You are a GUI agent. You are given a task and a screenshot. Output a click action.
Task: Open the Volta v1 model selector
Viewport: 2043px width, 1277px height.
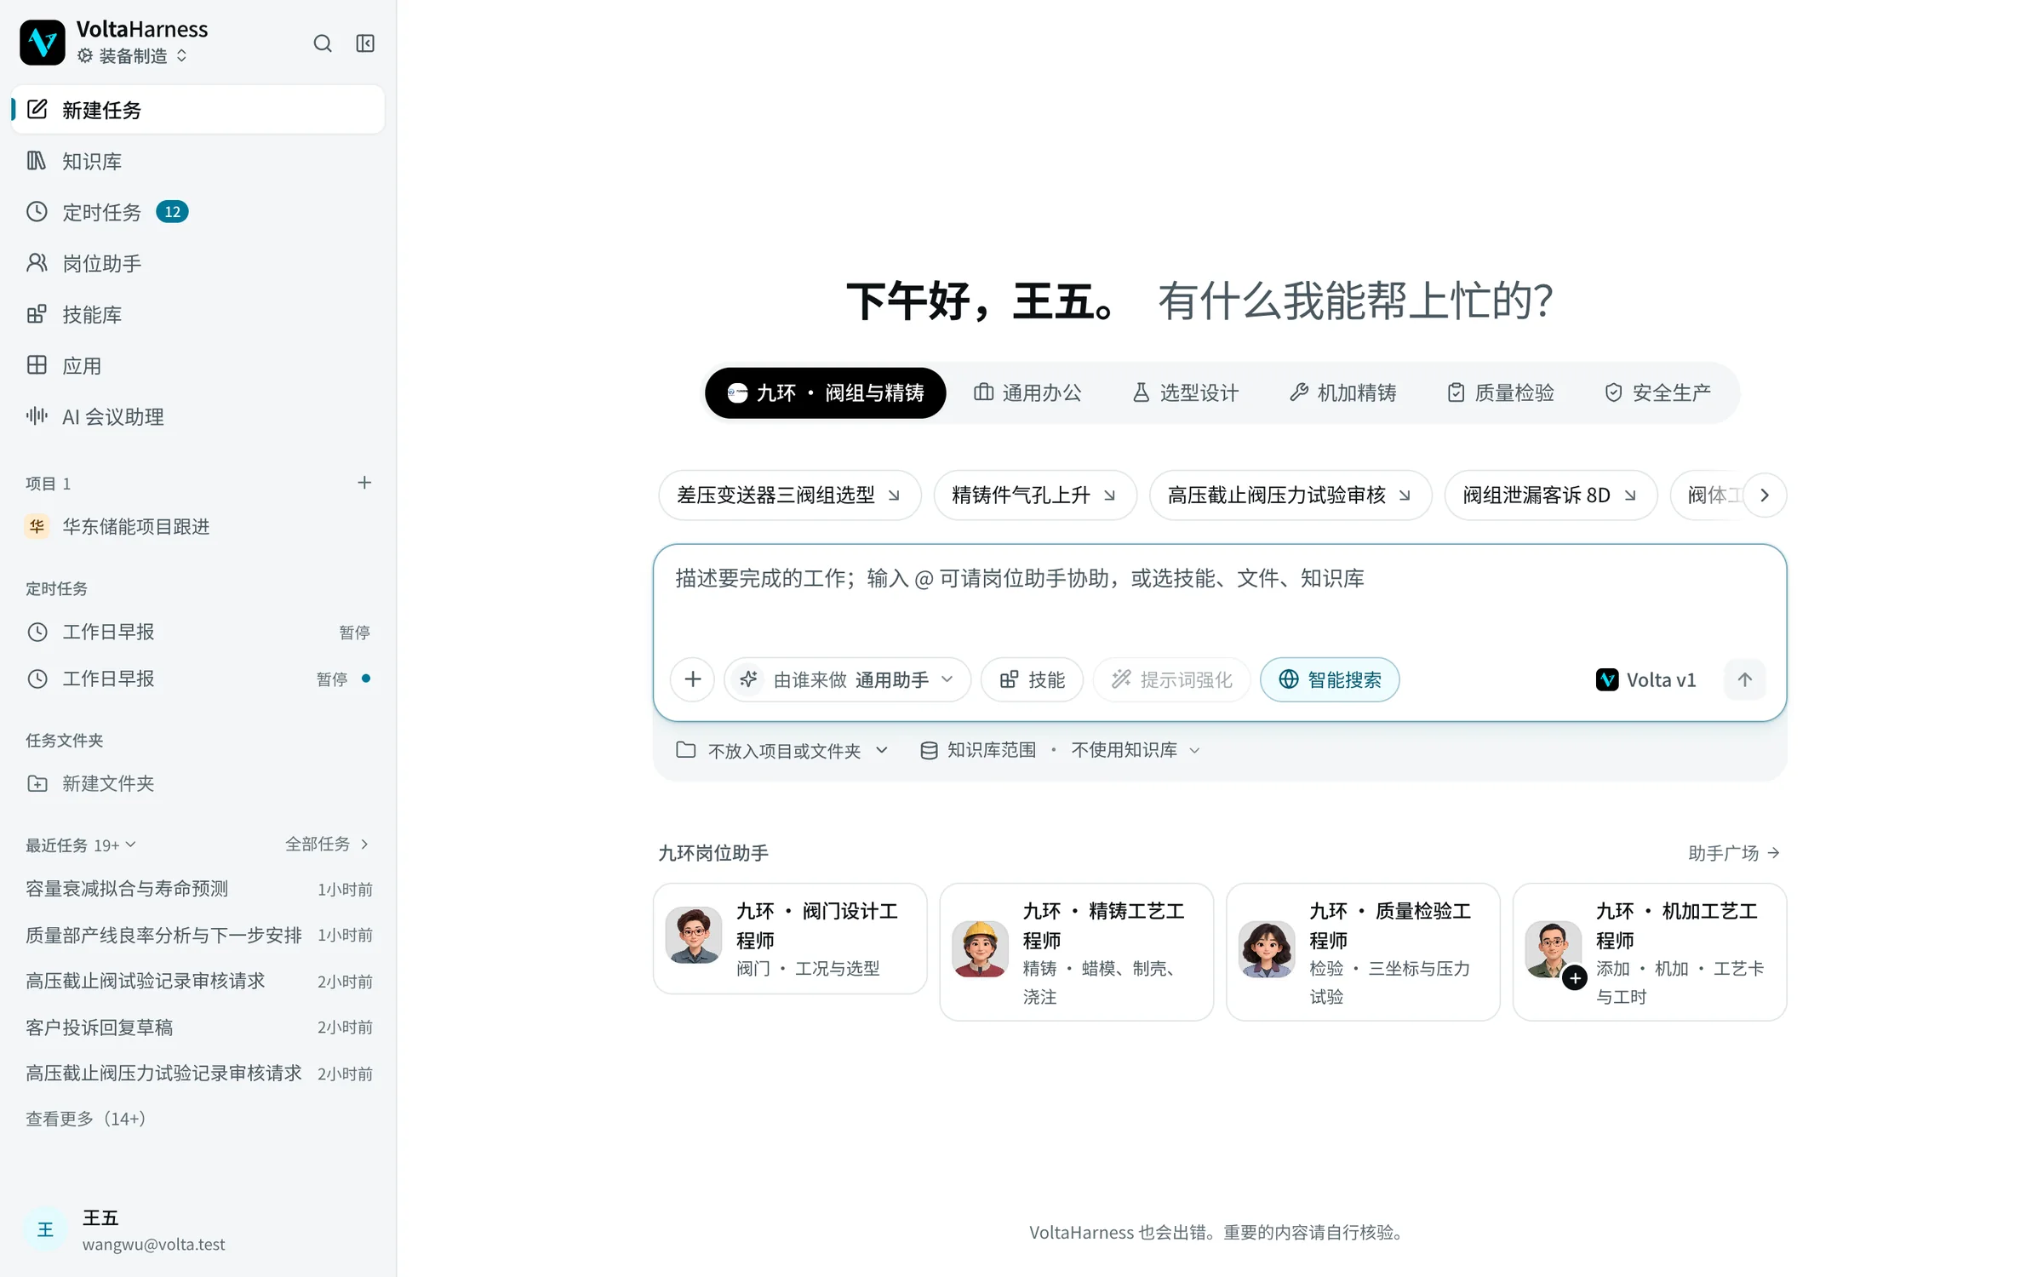(1645, 679)
